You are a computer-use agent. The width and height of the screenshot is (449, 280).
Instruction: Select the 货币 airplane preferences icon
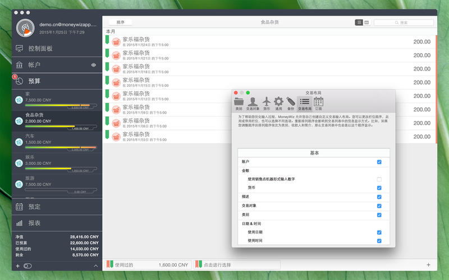pyautogui.click(x=267, y=102)
